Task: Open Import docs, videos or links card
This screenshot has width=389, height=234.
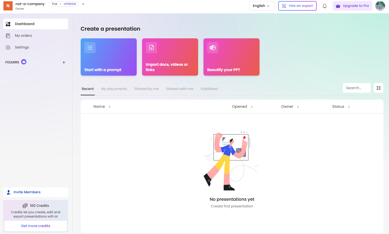Action: (x=170, y=57)
